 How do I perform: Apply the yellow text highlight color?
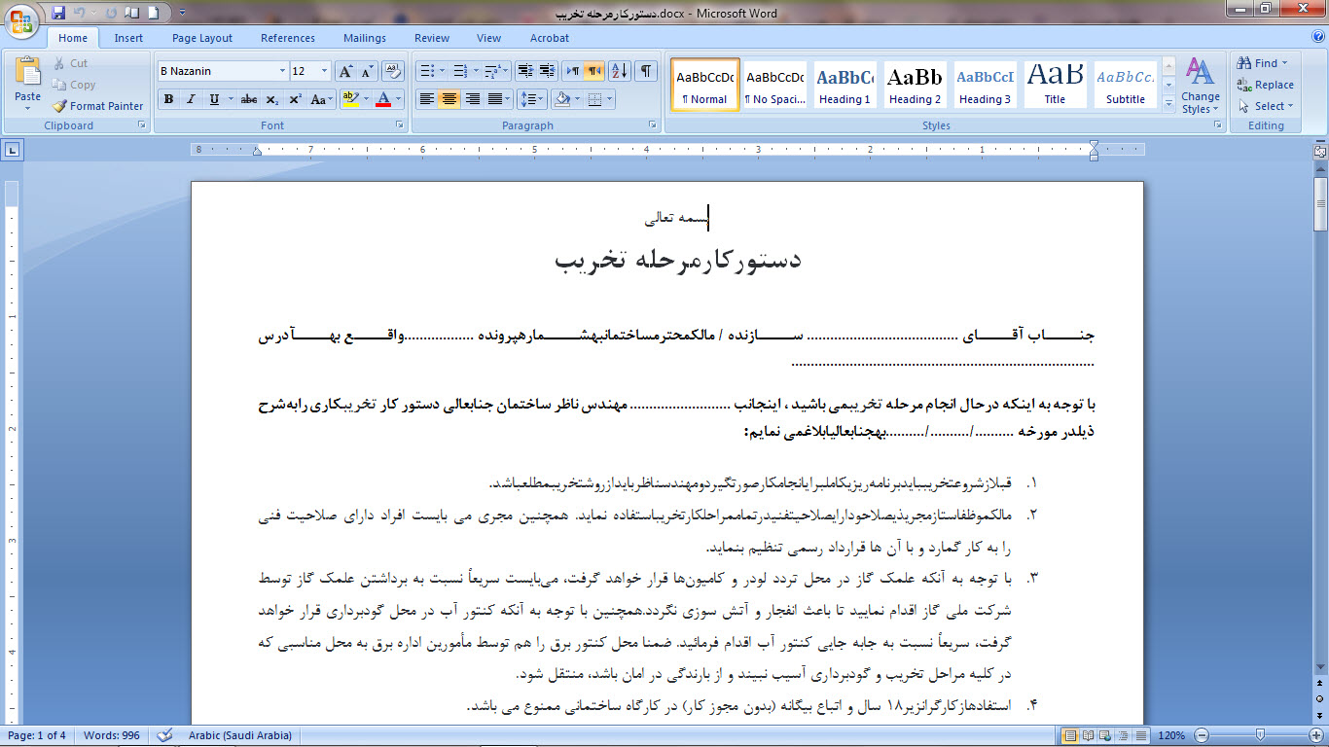click(x=351, y=99)
